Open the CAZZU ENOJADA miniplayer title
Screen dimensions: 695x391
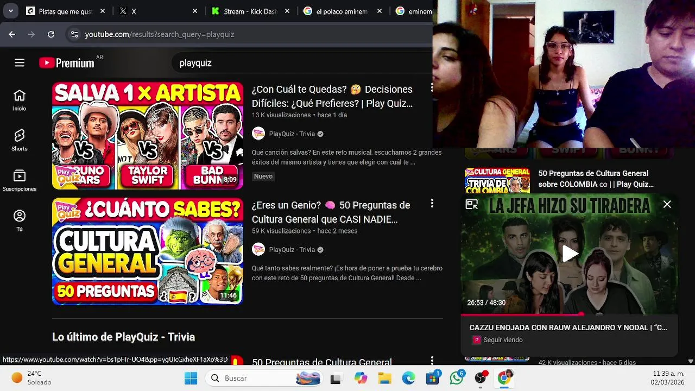(568, 327)
